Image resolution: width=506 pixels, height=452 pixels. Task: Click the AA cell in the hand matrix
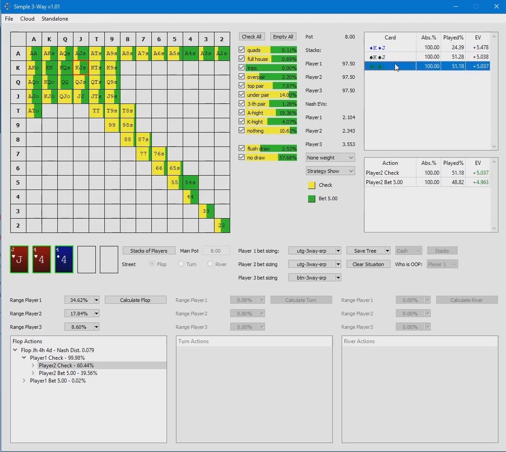pos(34,53)
